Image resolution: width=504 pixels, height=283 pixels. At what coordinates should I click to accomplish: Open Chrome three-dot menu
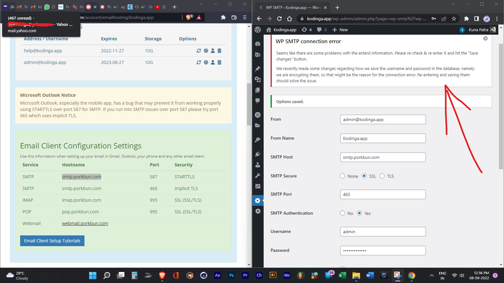497,19
